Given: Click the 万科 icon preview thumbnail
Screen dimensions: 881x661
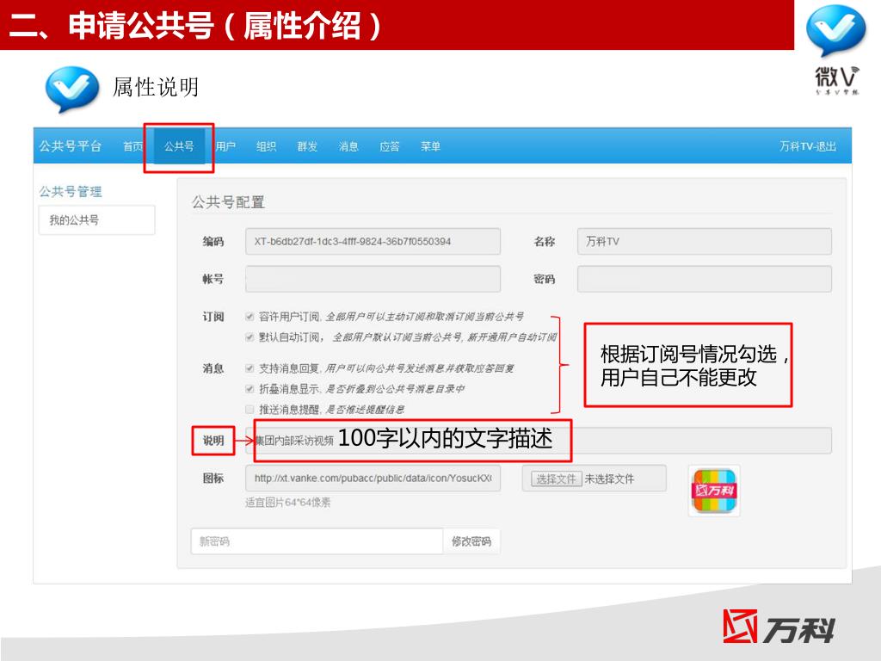Looking at the screenshot, I should 714,491.
